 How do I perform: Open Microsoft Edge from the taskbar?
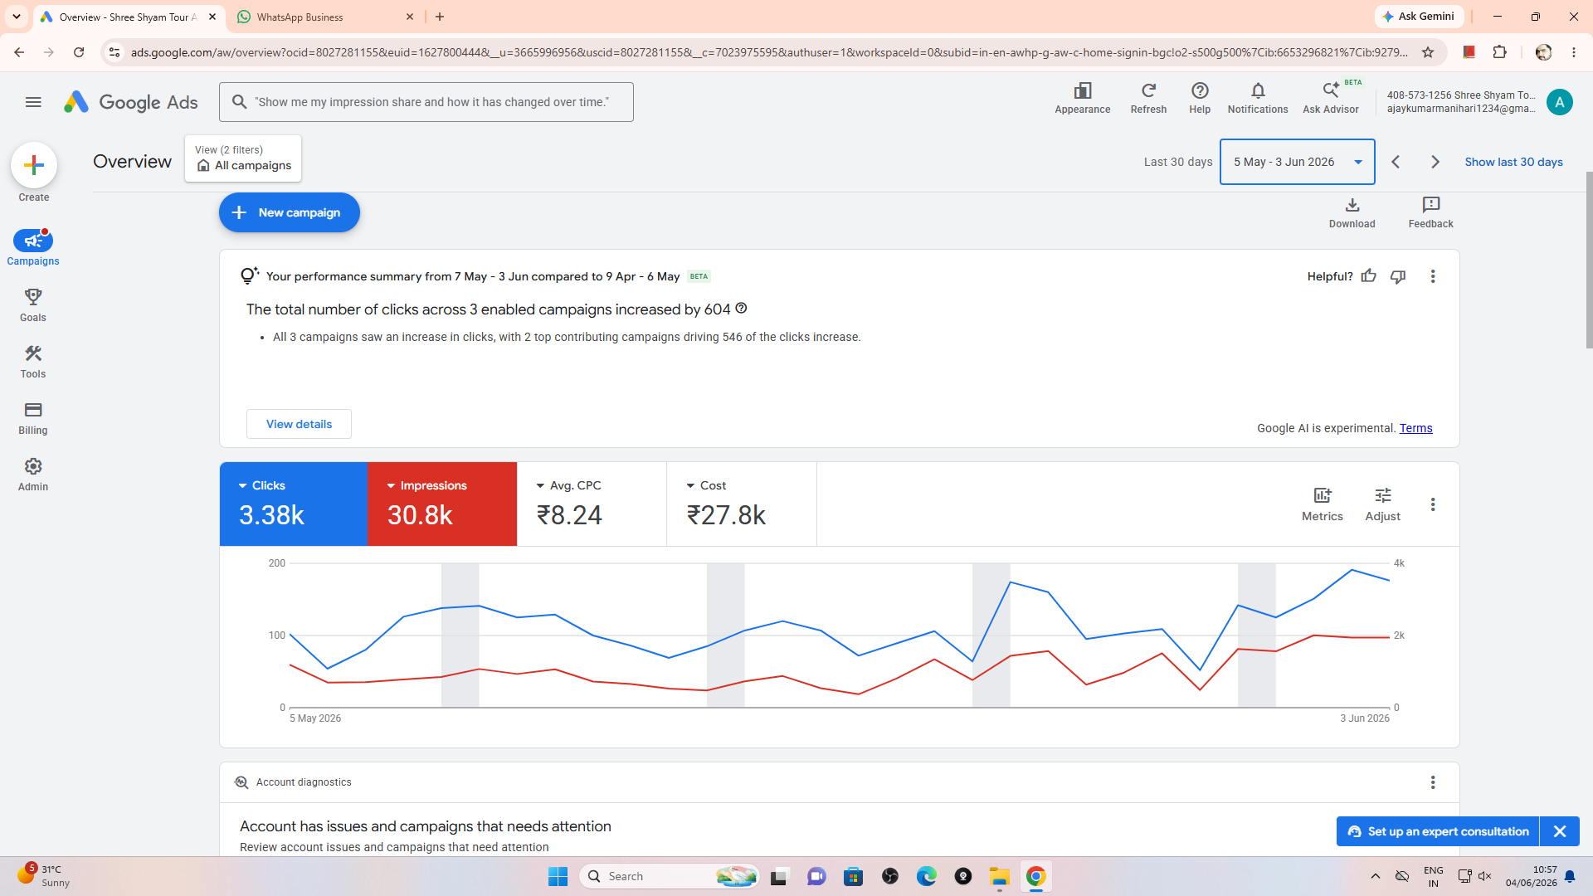(926, 876)
